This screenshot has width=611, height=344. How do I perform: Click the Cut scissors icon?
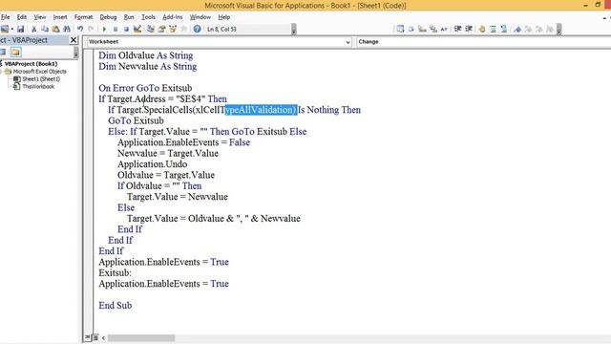point(34,29)
